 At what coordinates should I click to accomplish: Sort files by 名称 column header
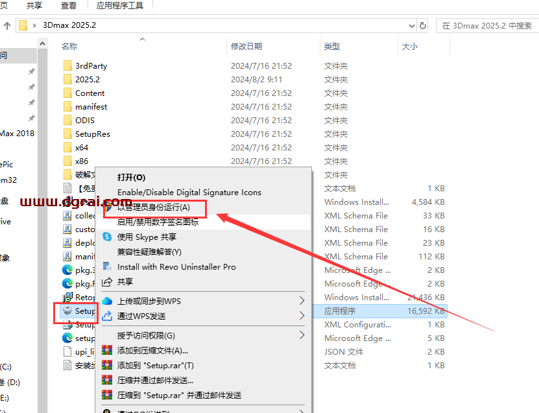[x=69, y=47]
